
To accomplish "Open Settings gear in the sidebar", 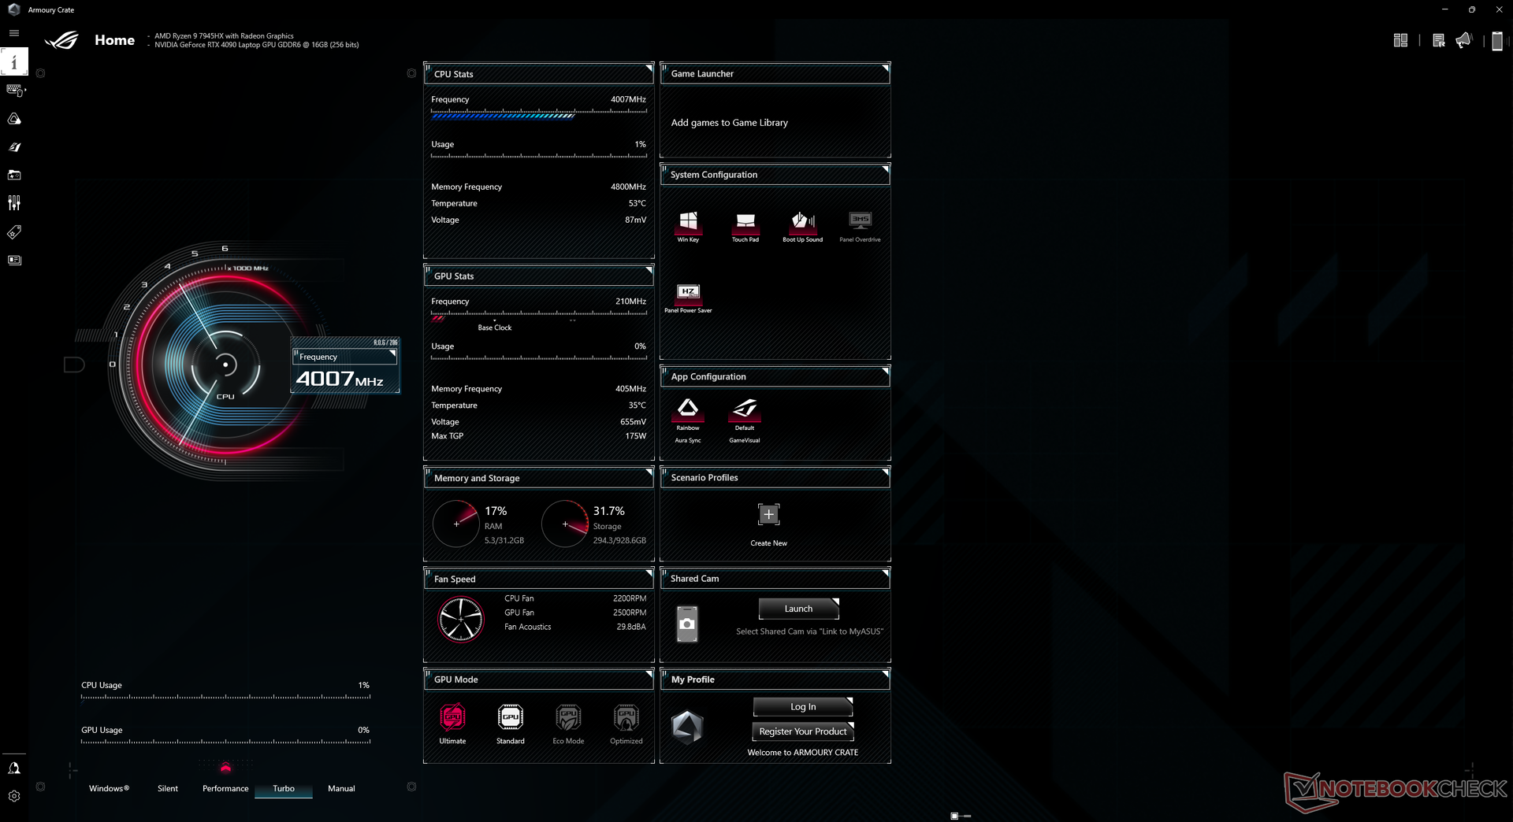I will 14,796.
